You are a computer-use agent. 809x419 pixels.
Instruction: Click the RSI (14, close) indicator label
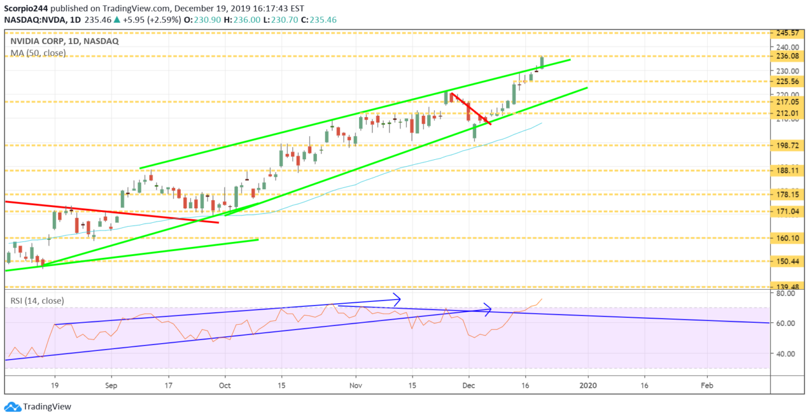coord(37,301)
